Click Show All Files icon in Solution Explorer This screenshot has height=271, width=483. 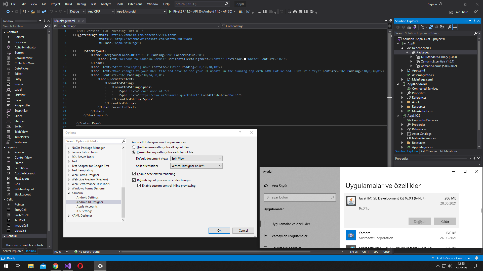442,27
